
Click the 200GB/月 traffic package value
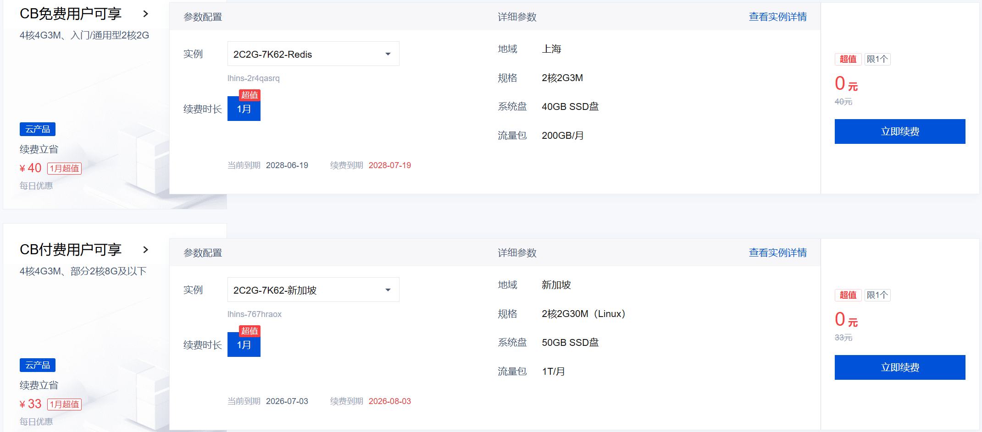pyautogui.click(x=563, y=136)
